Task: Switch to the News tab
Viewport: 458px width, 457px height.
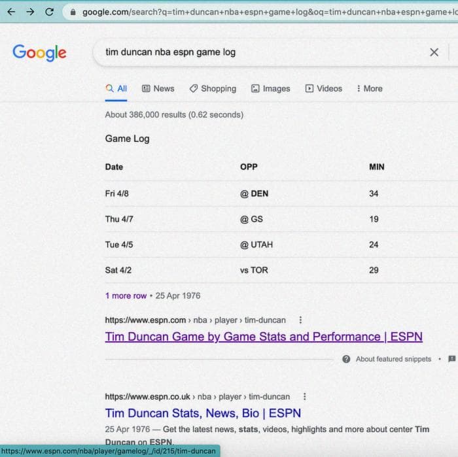Action: click(x=158, y=88)
